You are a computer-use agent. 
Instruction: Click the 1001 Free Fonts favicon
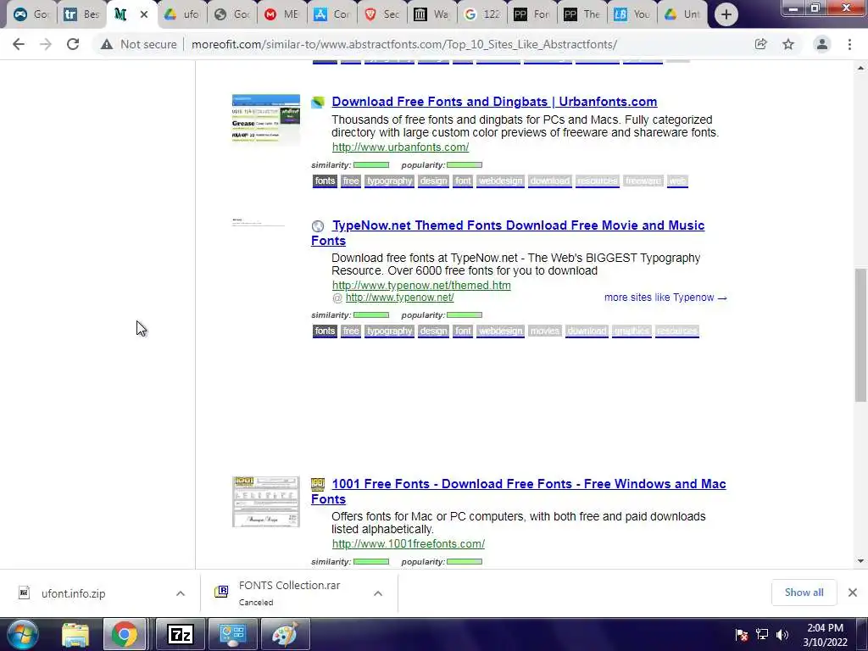point(318,484)
